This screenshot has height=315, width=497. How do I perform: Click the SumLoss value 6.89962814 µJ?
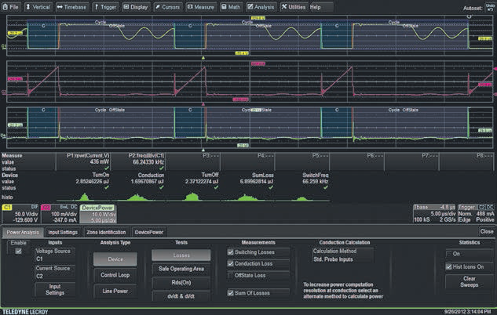[x=257, y=182]
